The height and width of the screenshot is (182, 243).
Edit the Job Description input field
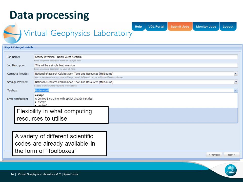pos(136,65)
